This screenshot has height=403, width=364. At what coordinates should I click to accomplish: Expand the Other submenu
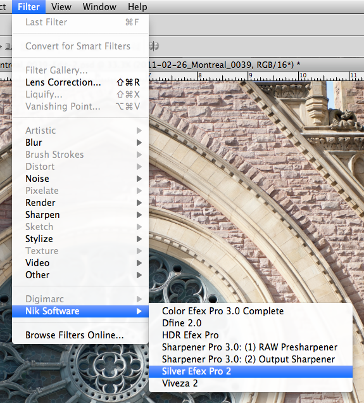[x=80, y=275]
